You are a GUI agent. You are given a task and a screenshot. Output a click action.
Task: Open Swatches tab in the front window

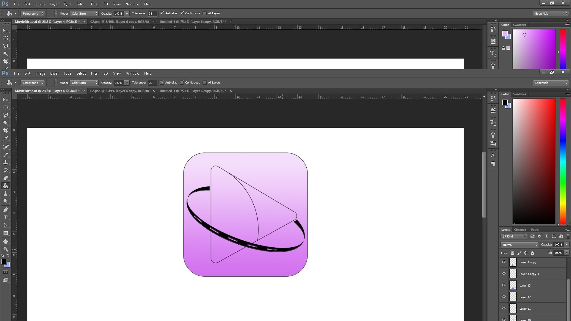point(519,94)
